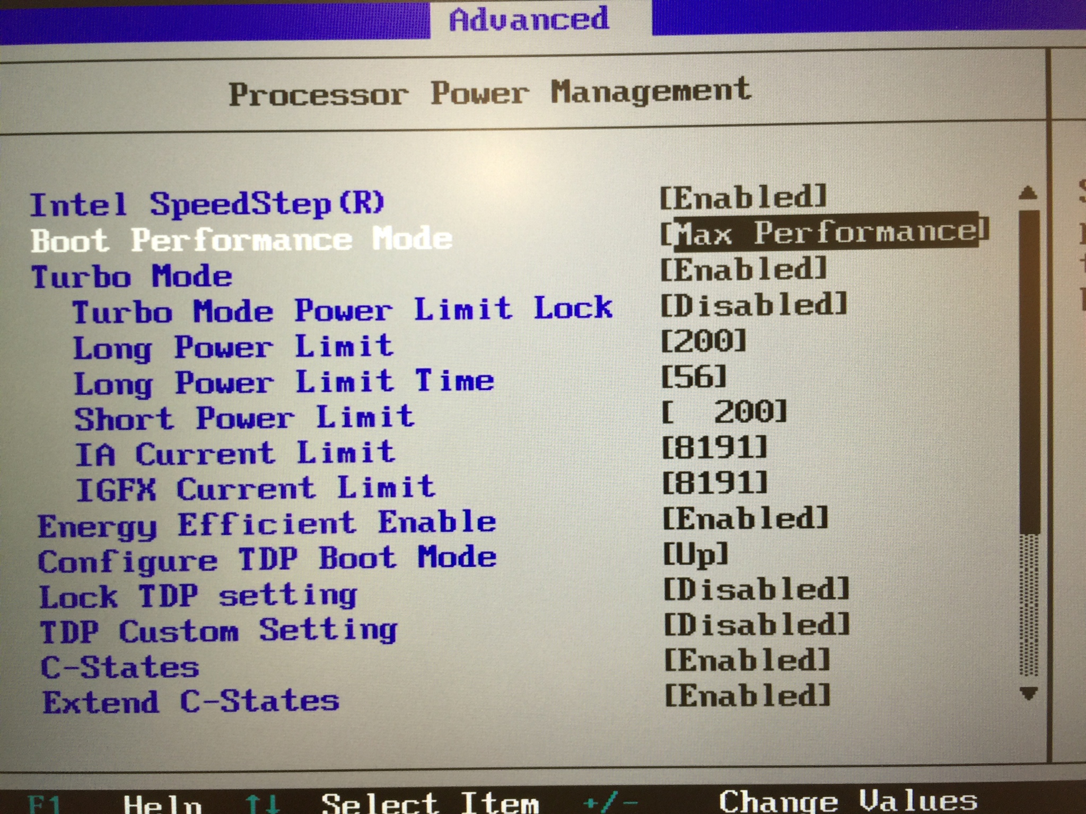Toggle Intel SpeedStep Enabled value

[743, 198]
